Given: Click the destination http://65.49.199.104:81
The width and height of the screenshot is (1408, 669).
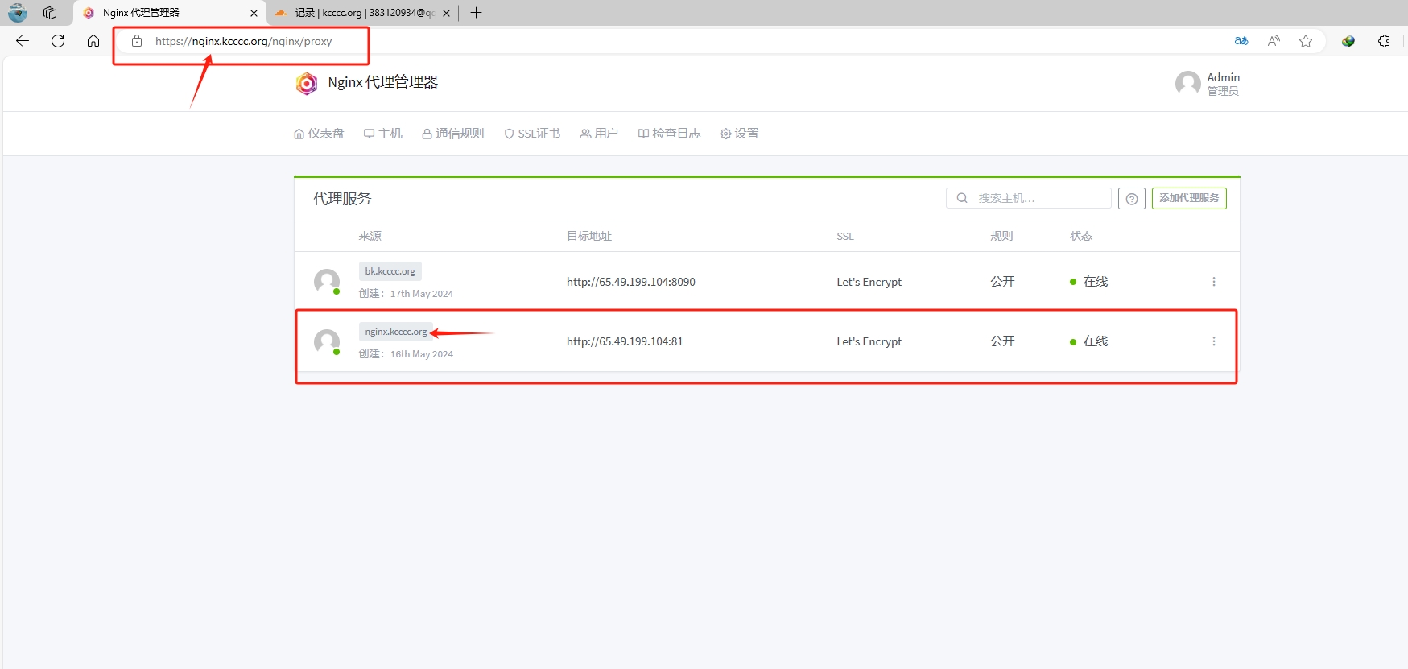Looking at the screenshot, I should [x=625, y=341].
